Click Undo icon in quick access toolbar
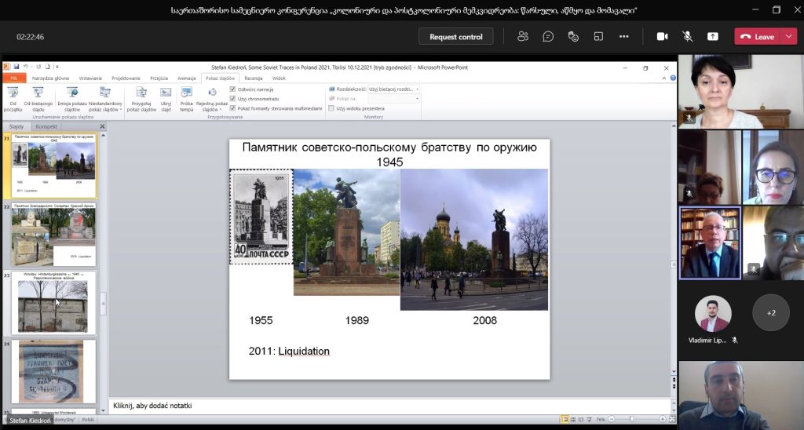 coord(26,67)
